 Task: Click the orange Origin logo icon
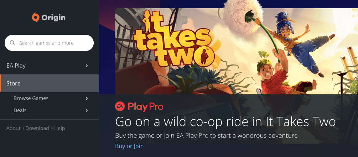[36, 17]
